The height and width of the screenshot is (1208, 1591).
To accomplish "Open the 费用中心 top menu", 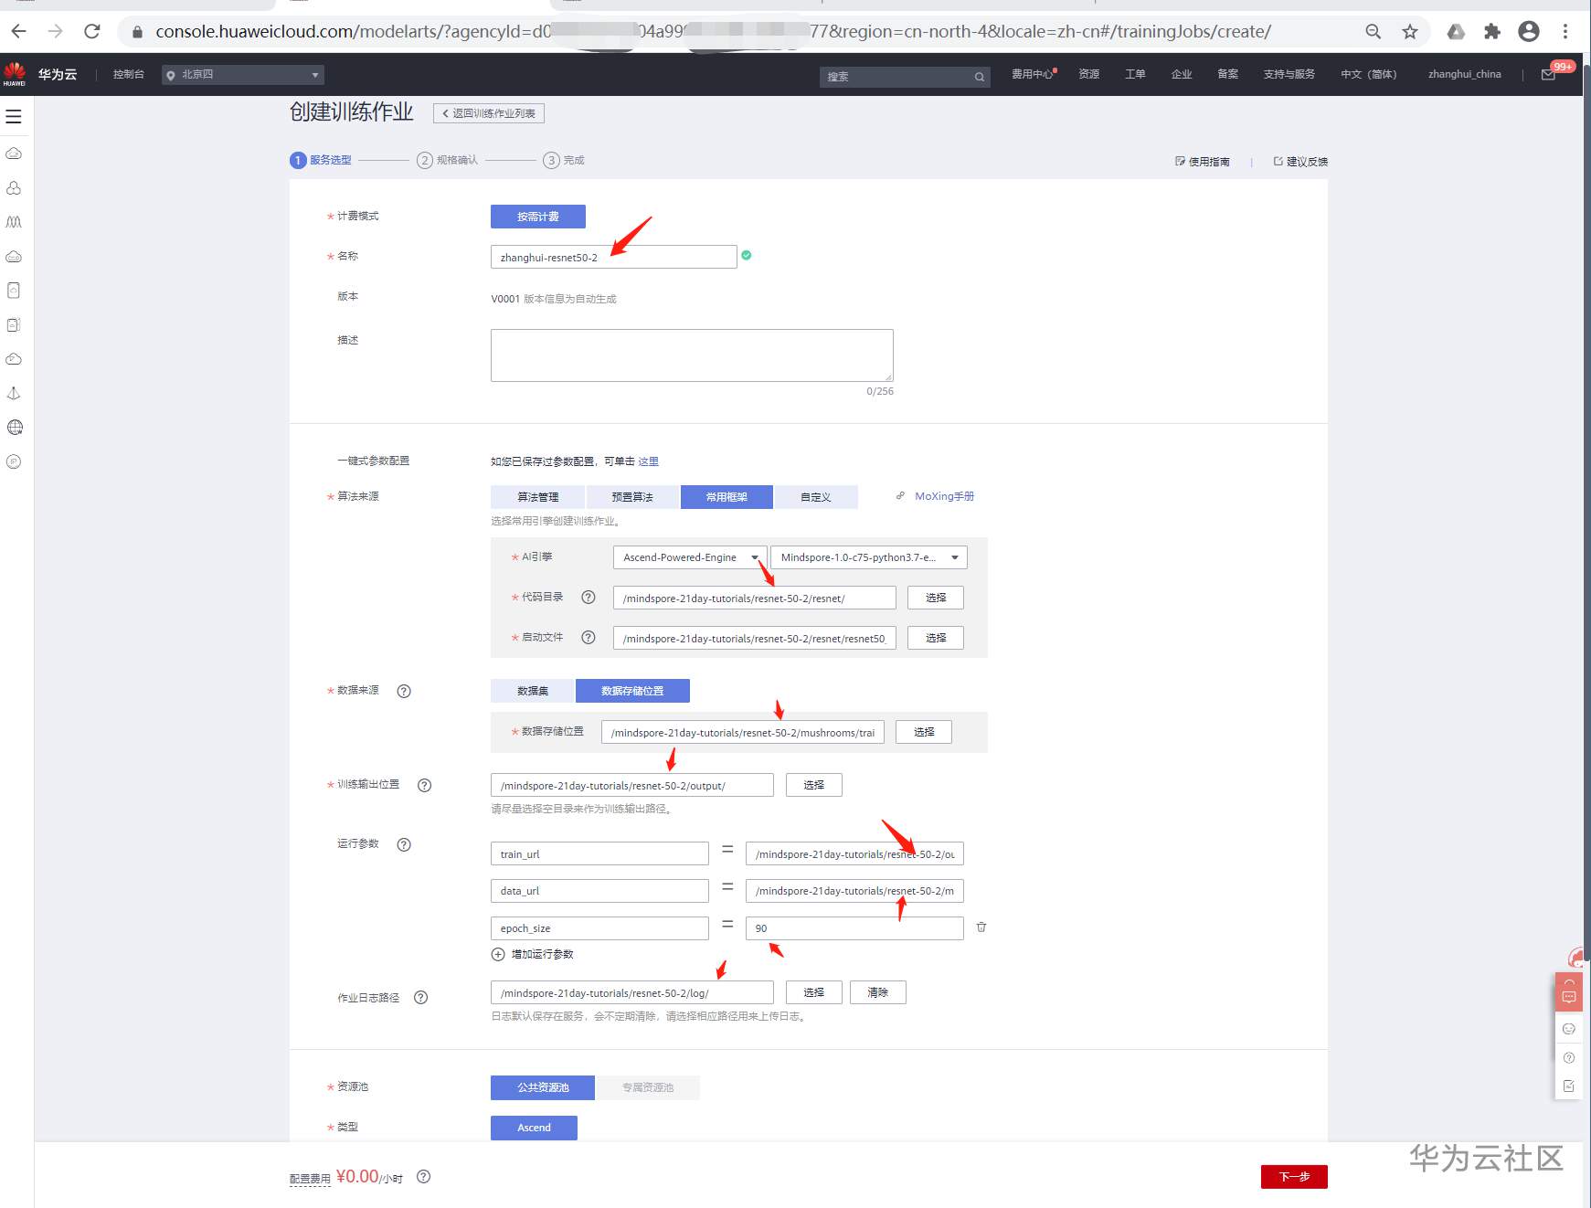I will [x=1033, y=74].
